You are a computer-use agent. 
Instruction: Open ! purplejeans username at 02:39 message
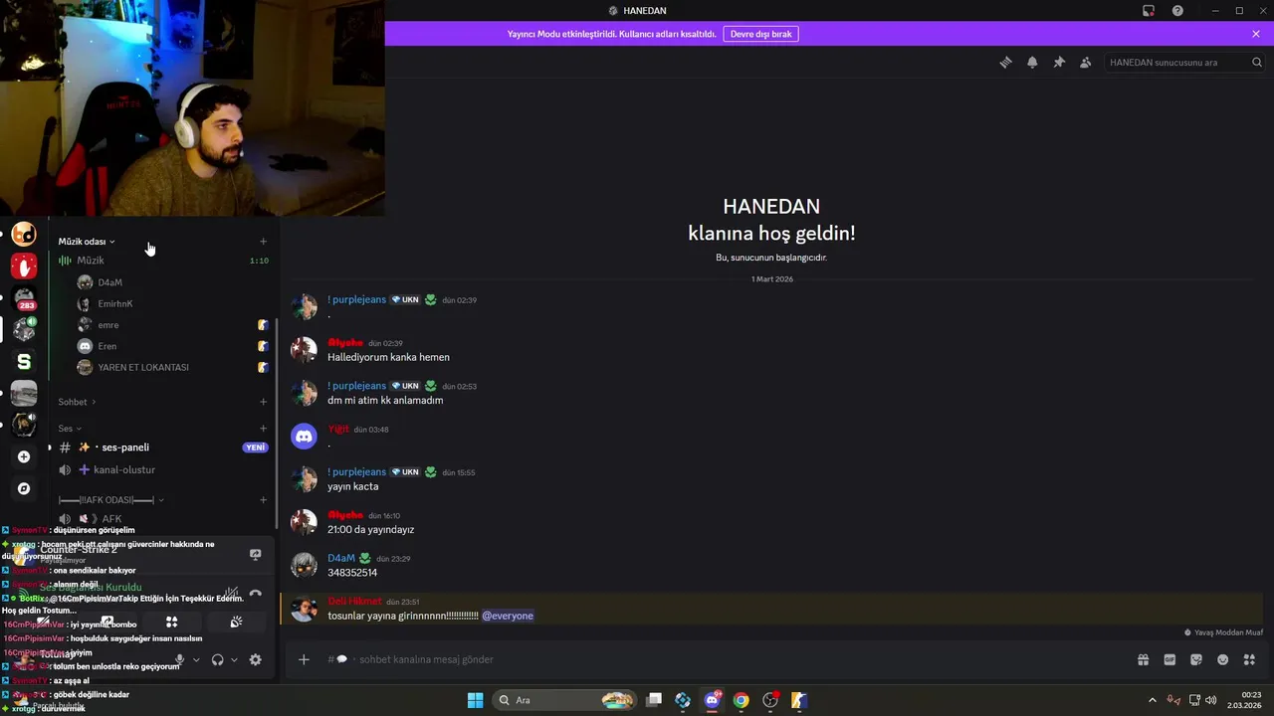coord(356,299)
